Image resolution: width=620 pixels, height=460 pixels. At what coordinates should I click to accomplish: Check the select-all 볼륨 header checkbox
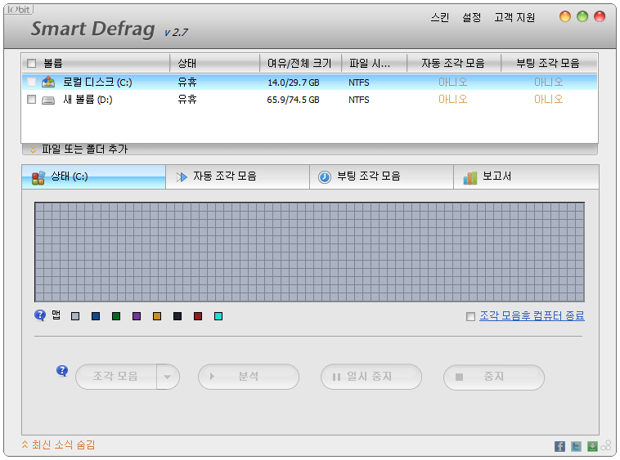click(x=32, y=63)
